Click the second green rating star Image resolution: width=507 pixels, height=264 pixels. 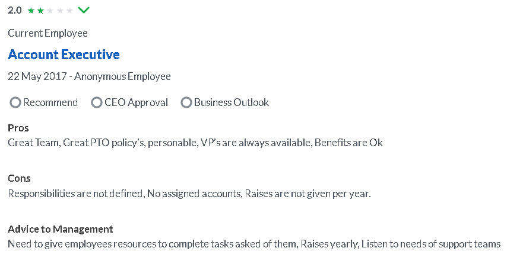pos(41,11)
